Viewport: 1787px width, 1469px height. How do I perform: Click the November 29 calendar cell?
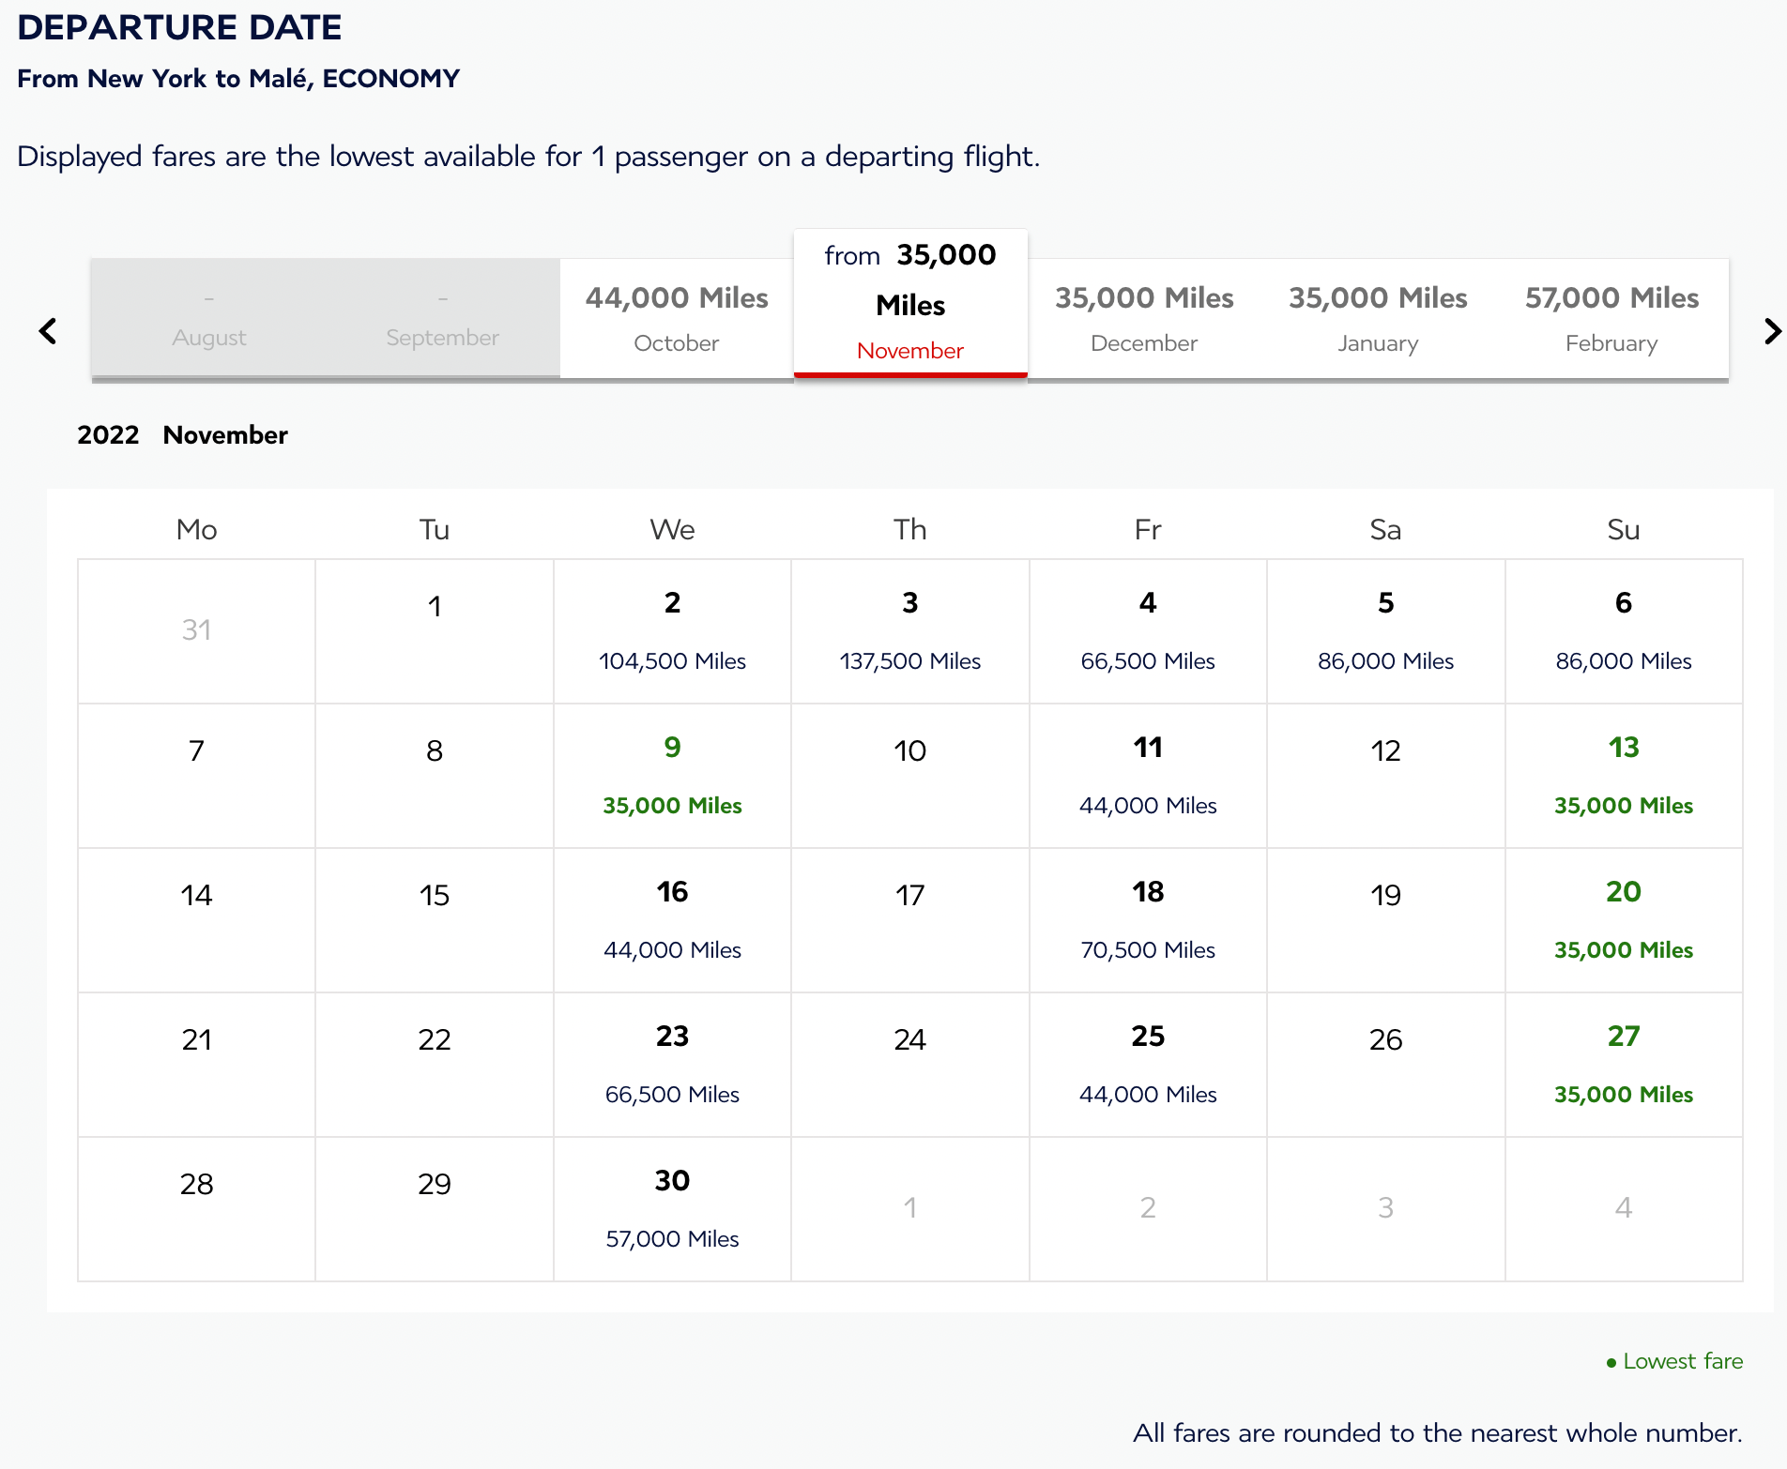click(x=435, y=1209)
